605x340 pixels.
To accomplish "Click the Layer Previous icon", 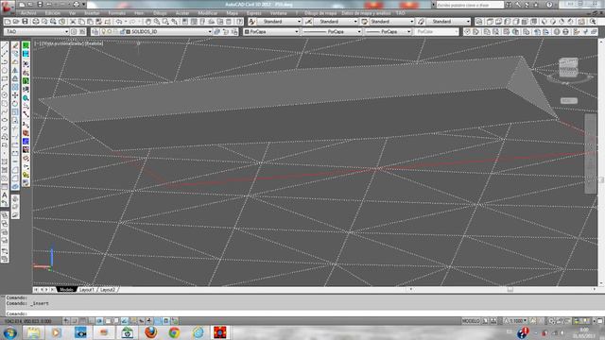I will coord(226,31).
